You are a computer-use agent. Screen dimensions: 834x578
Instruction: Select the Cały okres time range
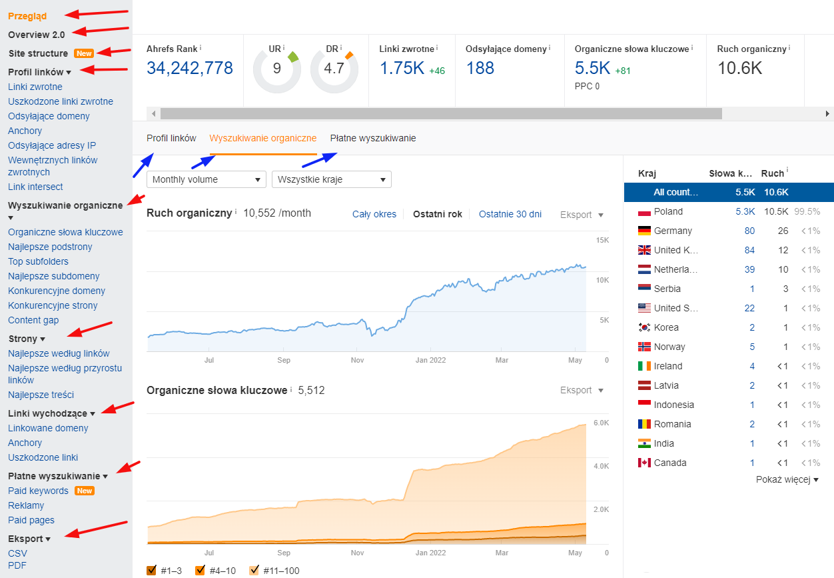[374, 214]
